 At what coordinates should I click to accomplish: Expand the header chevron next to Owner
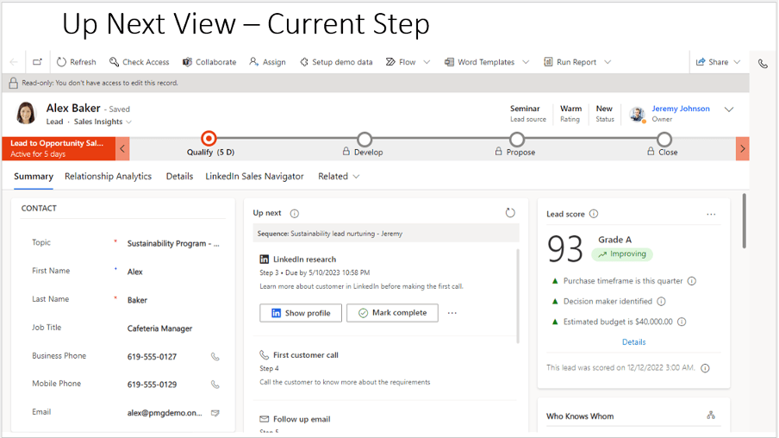pyautogui.click(x=729, y=109)
